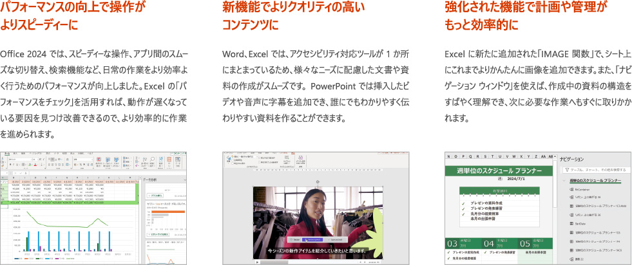Click the video subtitle 今シーズンの新作アイテムを紹介
Image resolution: width=632 pixels, height=265 pixels.
(x=317, y=250)
